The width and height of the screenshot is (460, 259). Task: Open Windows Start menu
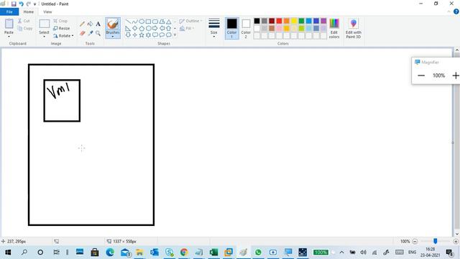click(x=8, y=253)
